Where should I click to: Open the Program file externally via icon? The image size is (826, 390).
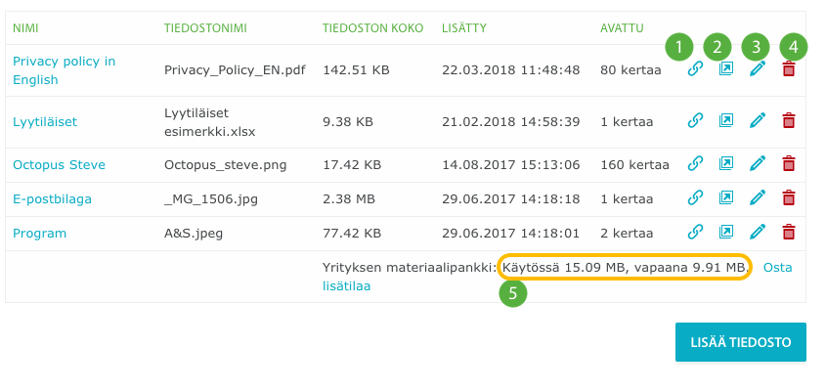tap(726, 232)
